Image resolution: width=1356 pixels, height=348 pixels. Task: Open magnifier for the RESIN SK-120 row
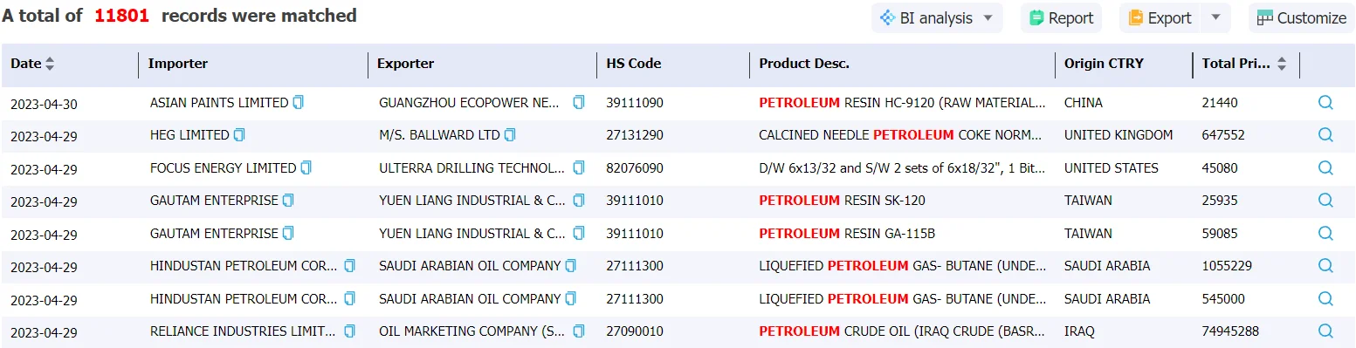point(1325,201)
